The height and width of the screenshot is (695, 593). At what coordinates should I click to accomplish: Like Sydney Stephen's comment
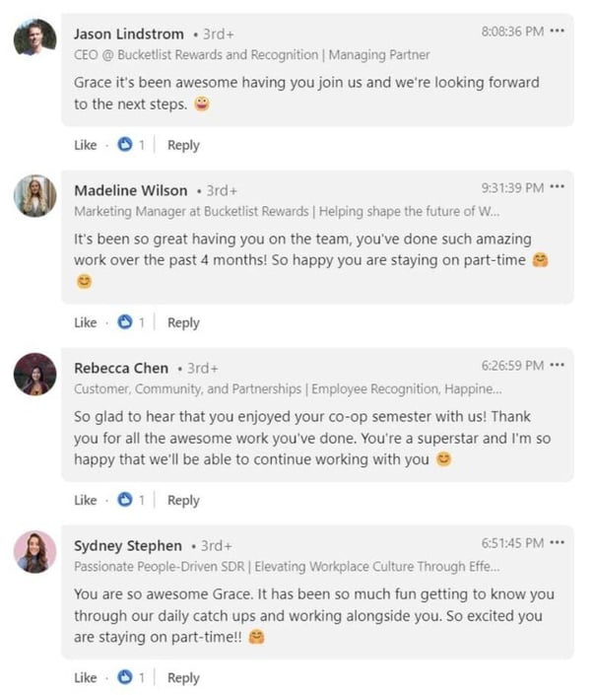click(x=86, y=677)
